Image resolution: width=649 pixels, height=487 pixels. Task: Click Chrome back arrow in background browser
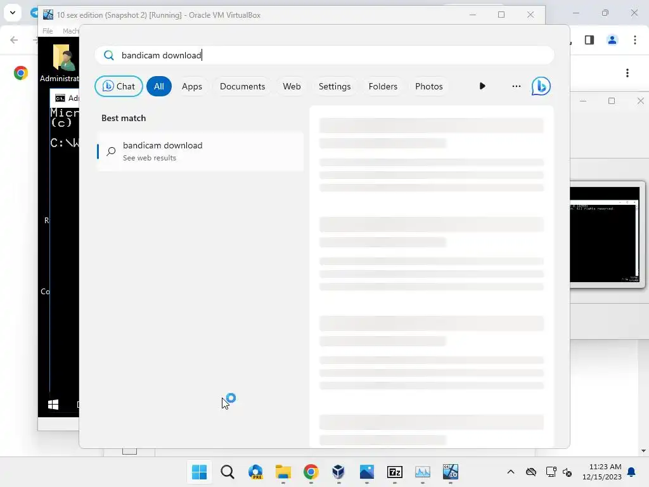(x=14, y=40)
